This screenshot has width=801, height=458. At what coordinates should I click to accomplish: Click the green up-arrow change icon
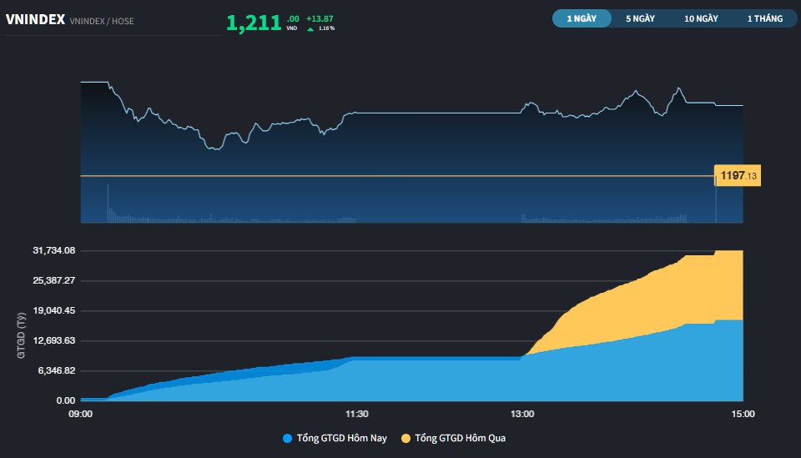(310, 29)
